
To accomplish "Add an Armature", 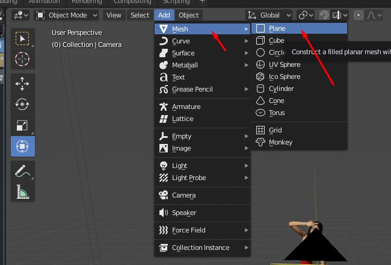I will 203,107.
